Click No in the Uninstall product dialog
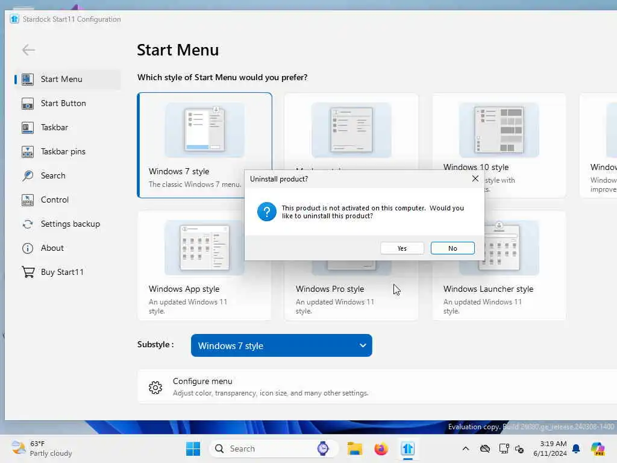The image size is (617, 463). [x=453, y=248]
